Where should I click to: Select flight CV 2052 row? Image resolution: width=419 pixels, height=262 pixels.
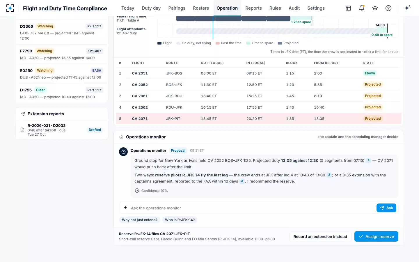pos(259,85)
